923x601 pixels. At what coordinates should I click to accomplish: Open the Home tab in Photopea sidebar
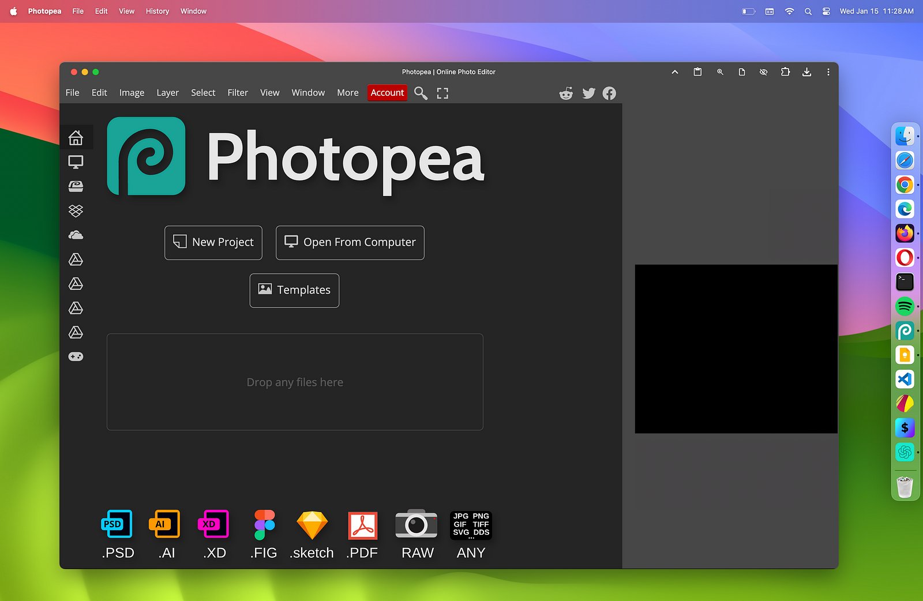pyautogui.click(x=76, y=138)
